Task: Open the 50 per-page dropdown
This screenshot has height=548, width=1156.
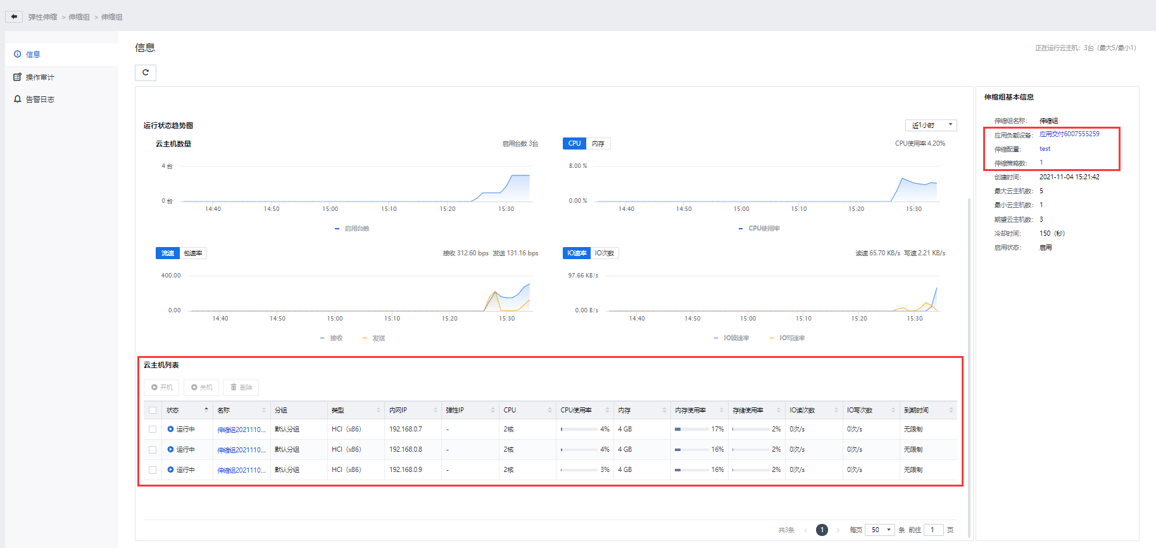Action: click(880, 530)
